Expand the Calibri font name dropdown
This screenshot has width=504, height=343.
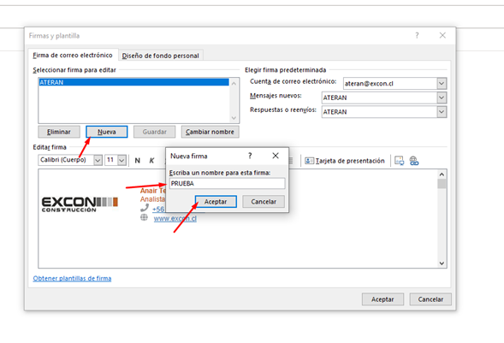[x=98, y=160]
